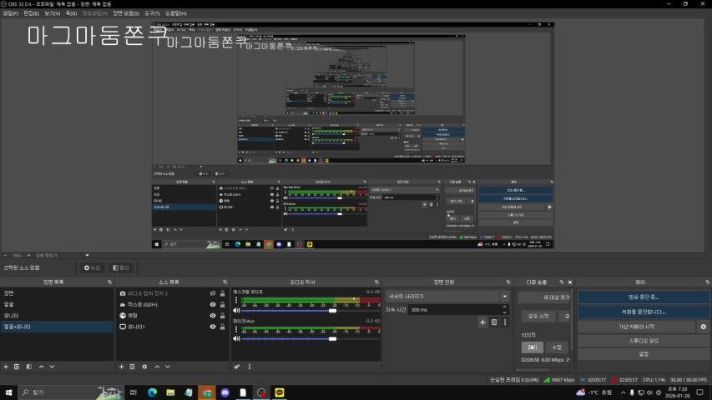Add a new scene with the plus icon
712x400 pixels.
(6, 367)
